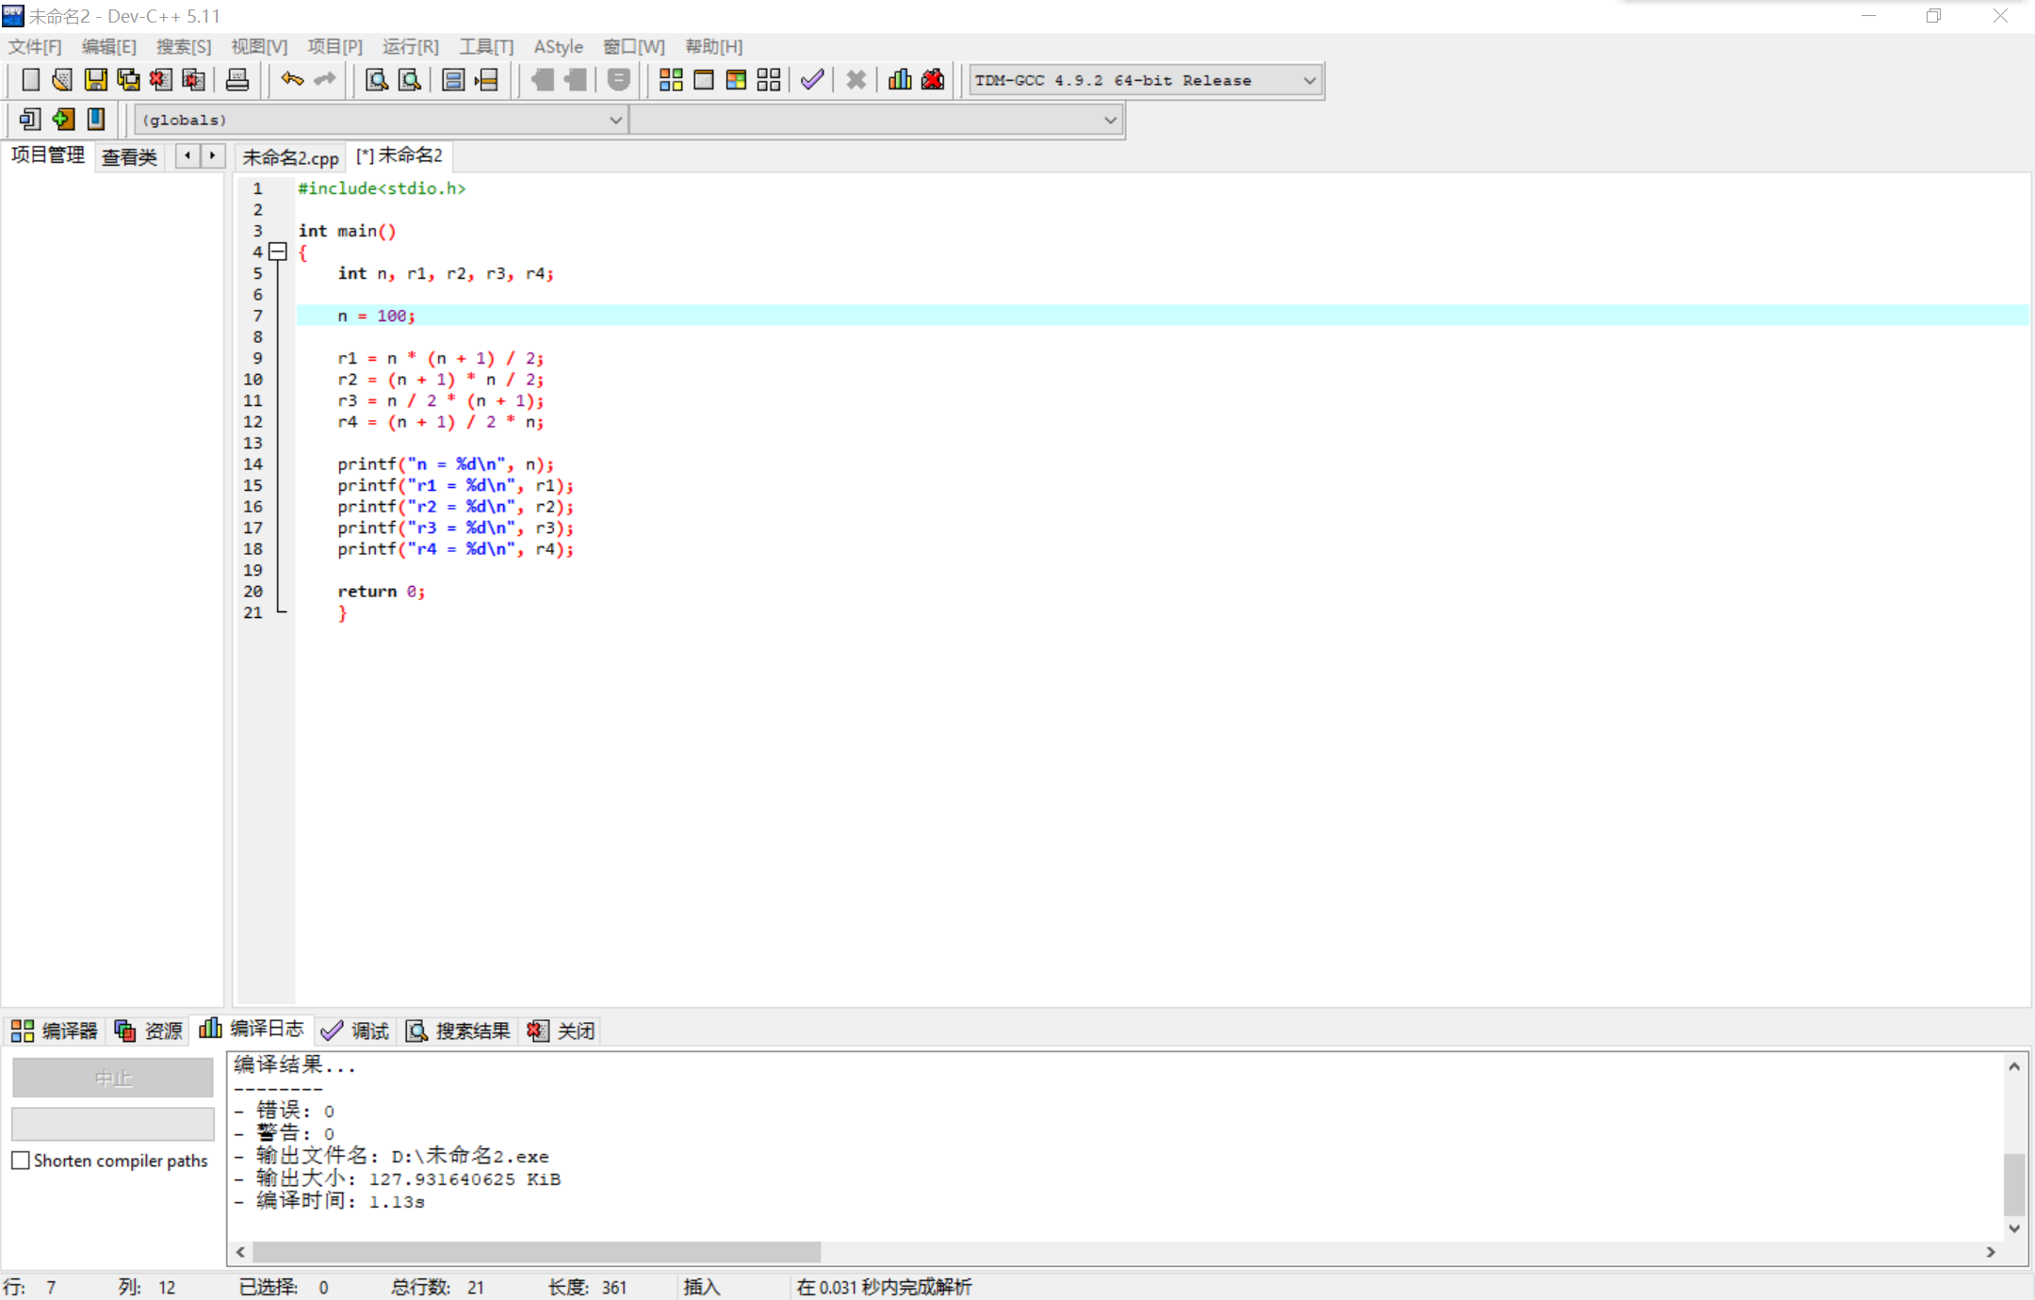Click the Compile and Run icon
The height and width of the screenshot is (1300, 2035).
pyautogui.click(x=736, y=80)
